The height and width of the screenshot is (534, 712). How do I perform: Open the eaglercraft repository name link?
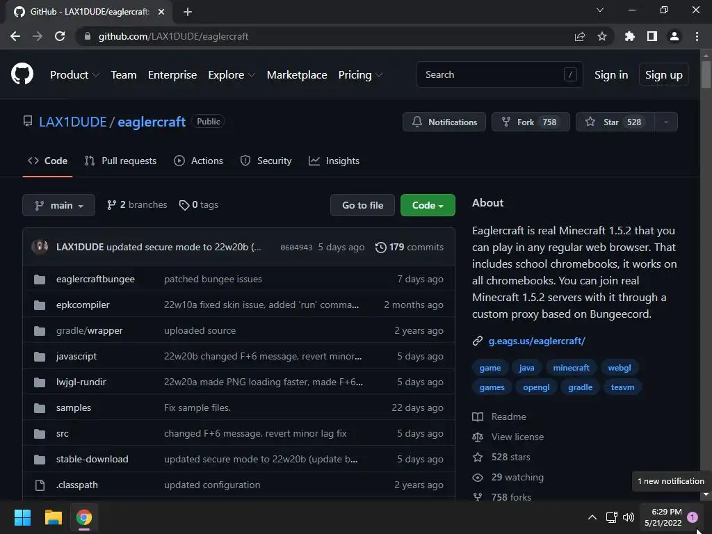(152, 122)
